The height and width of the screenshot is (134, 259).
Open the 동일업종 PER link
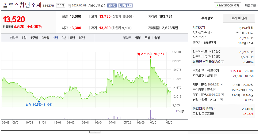pos(204,109)
